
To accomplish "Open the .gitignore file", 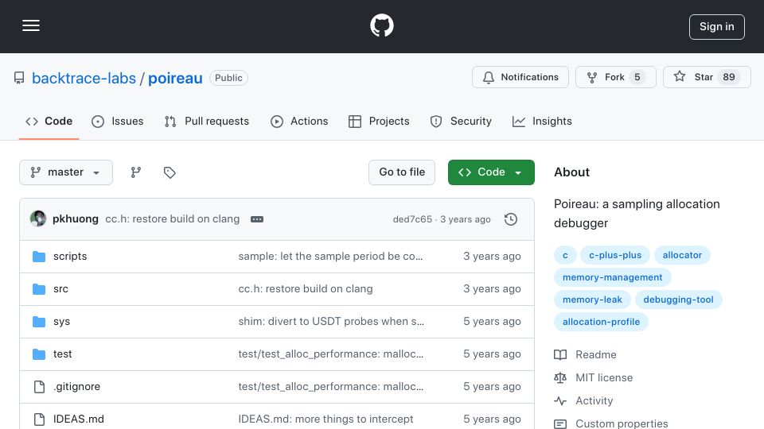I will [x=76, y=387].
